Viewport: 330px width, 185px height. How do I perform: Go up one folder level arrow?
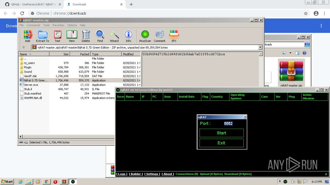tap(24, 47)
